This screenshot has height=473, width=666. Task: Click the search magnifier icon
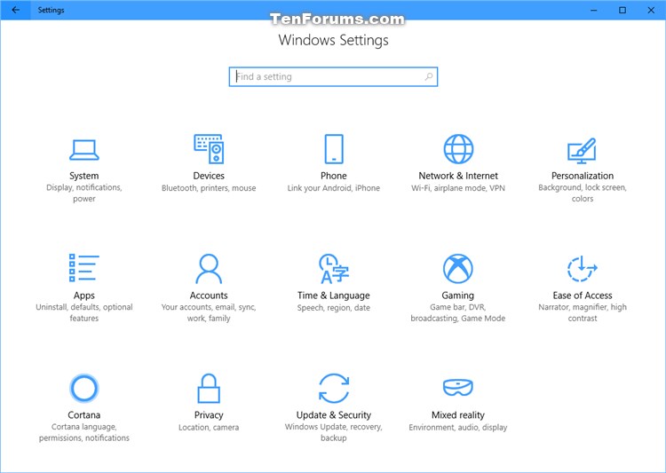coord(429,76)
